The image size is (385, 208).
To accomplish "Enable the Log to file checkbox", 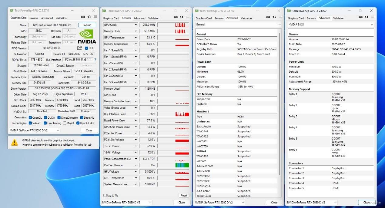I will [x=105, y=196].
